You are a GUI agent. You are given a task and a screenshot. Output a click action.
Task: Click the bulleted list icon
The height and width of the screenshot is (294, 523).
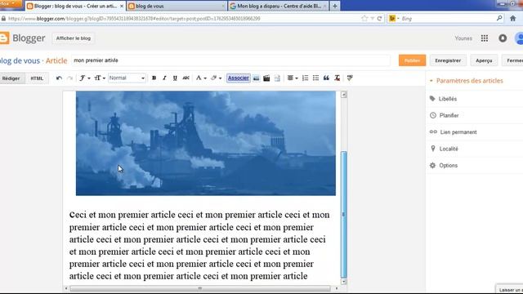(x=315, y=78)
